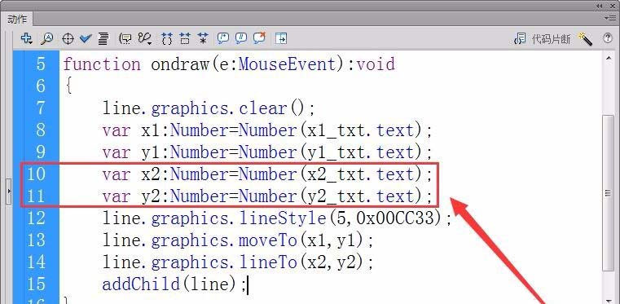Open the Debug options stethoscope menu
The width and height of the screenshot is (620, 304).
pos(145,38)
